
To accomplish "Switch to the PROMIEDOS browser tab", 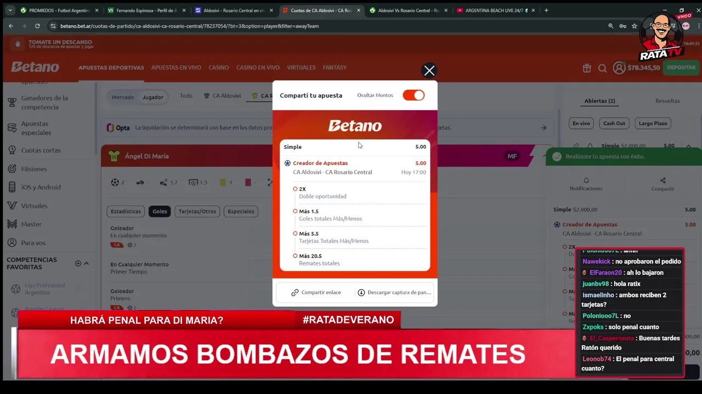I will tap(59, 10).
